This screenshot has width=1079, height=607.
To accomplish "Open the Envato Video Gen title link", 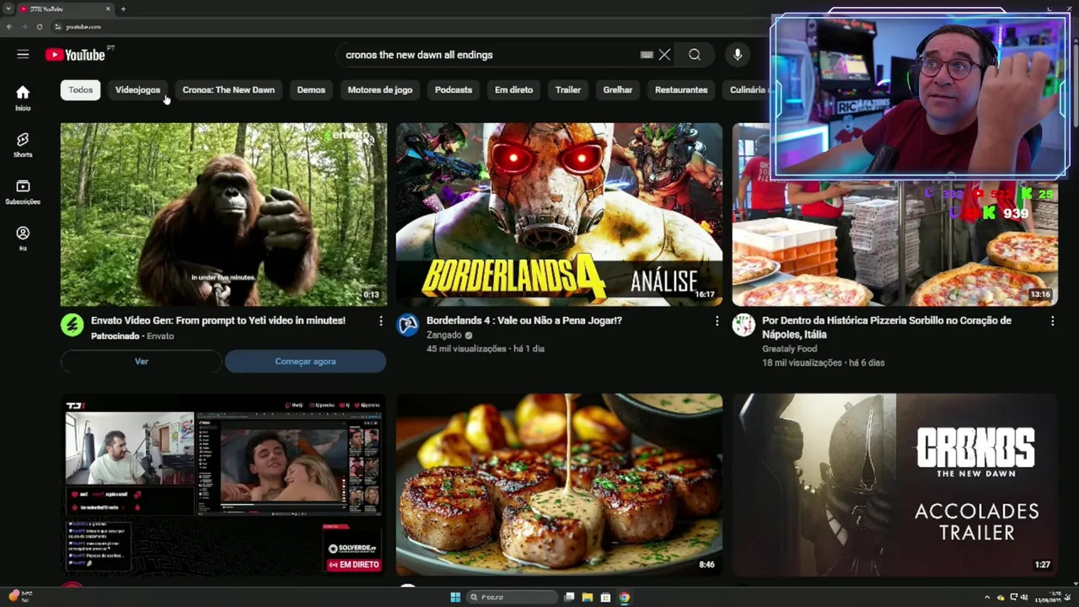I will click(218, 320).
